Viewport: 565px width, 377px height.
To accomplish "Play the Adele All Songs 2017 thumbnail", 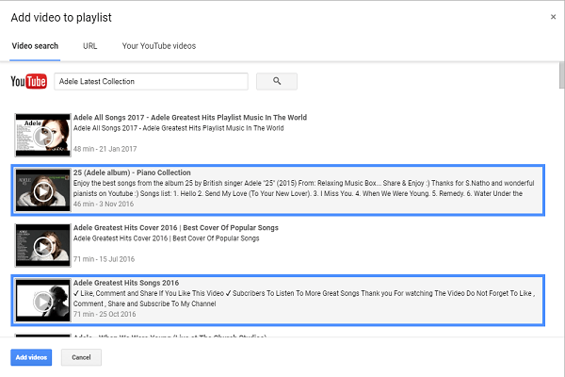I will coord(43,135).
